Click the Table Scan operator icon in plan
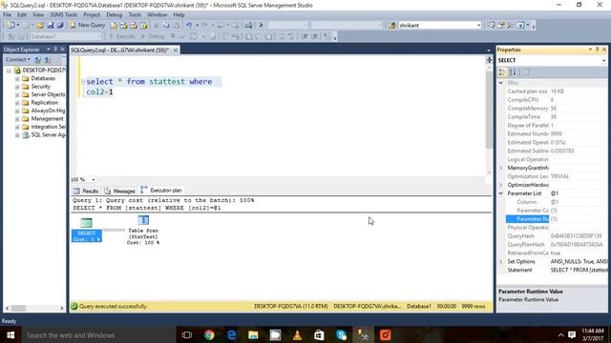611x343 pixels. (x=143, y=220)
